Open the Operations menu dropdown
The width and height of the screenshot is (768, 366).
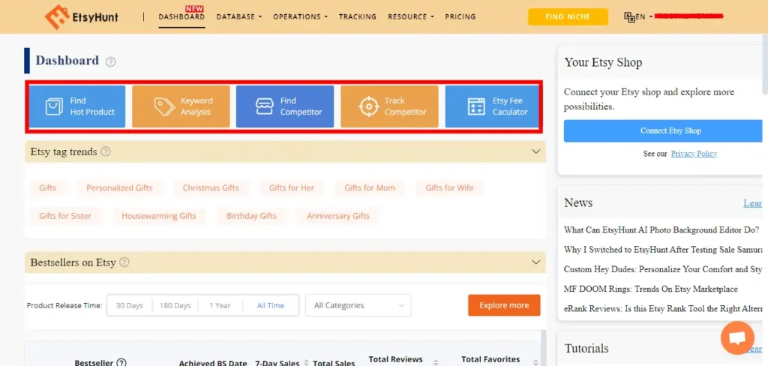click(300, 16)
